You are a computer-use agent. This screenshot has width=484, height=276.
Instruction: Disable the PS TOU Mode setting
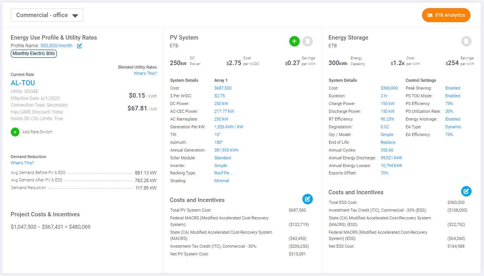click(x=452, y=96)
